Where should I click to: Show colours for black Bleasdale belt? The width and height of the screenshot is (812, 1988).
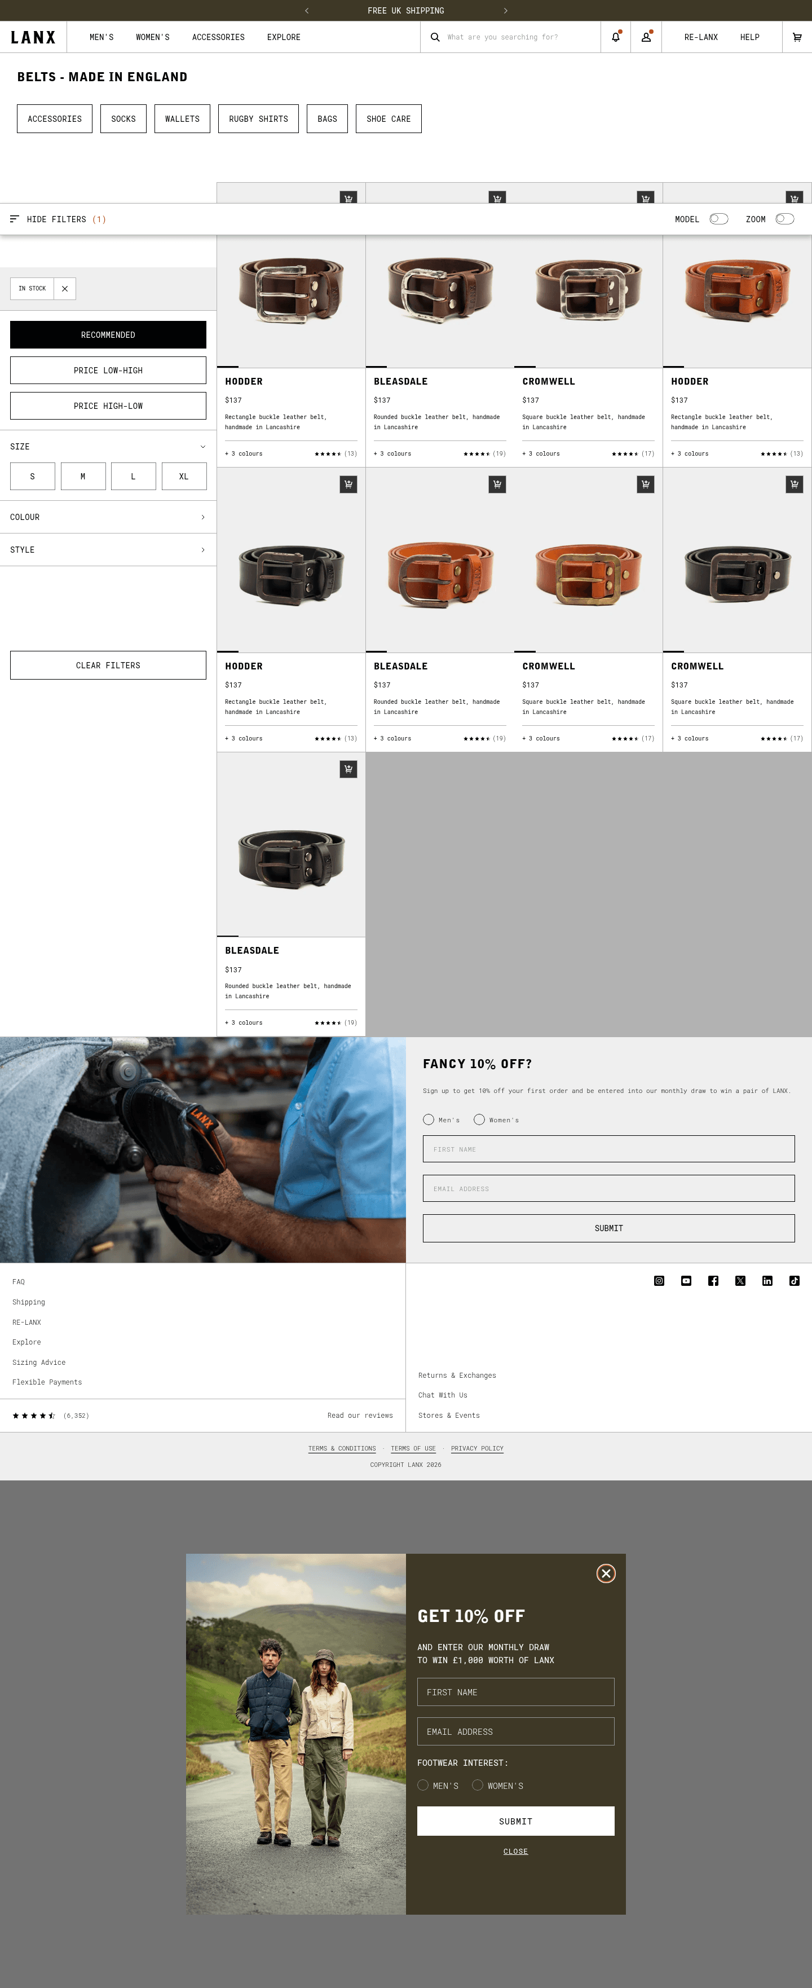(x=244, y=1022)
